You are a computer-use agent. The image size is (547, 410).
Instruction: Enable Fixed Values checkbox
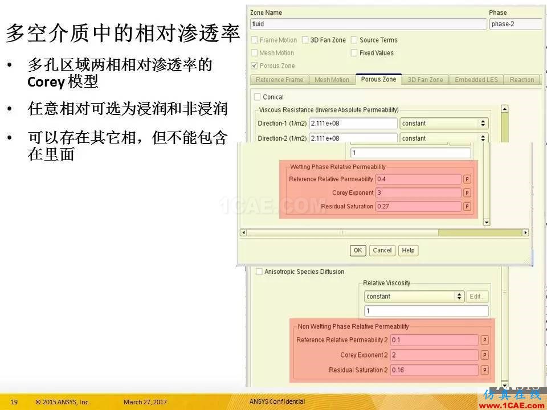tap(354, 53)
